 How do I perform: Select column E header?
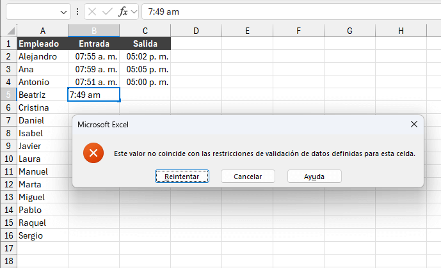pos(247,31)
